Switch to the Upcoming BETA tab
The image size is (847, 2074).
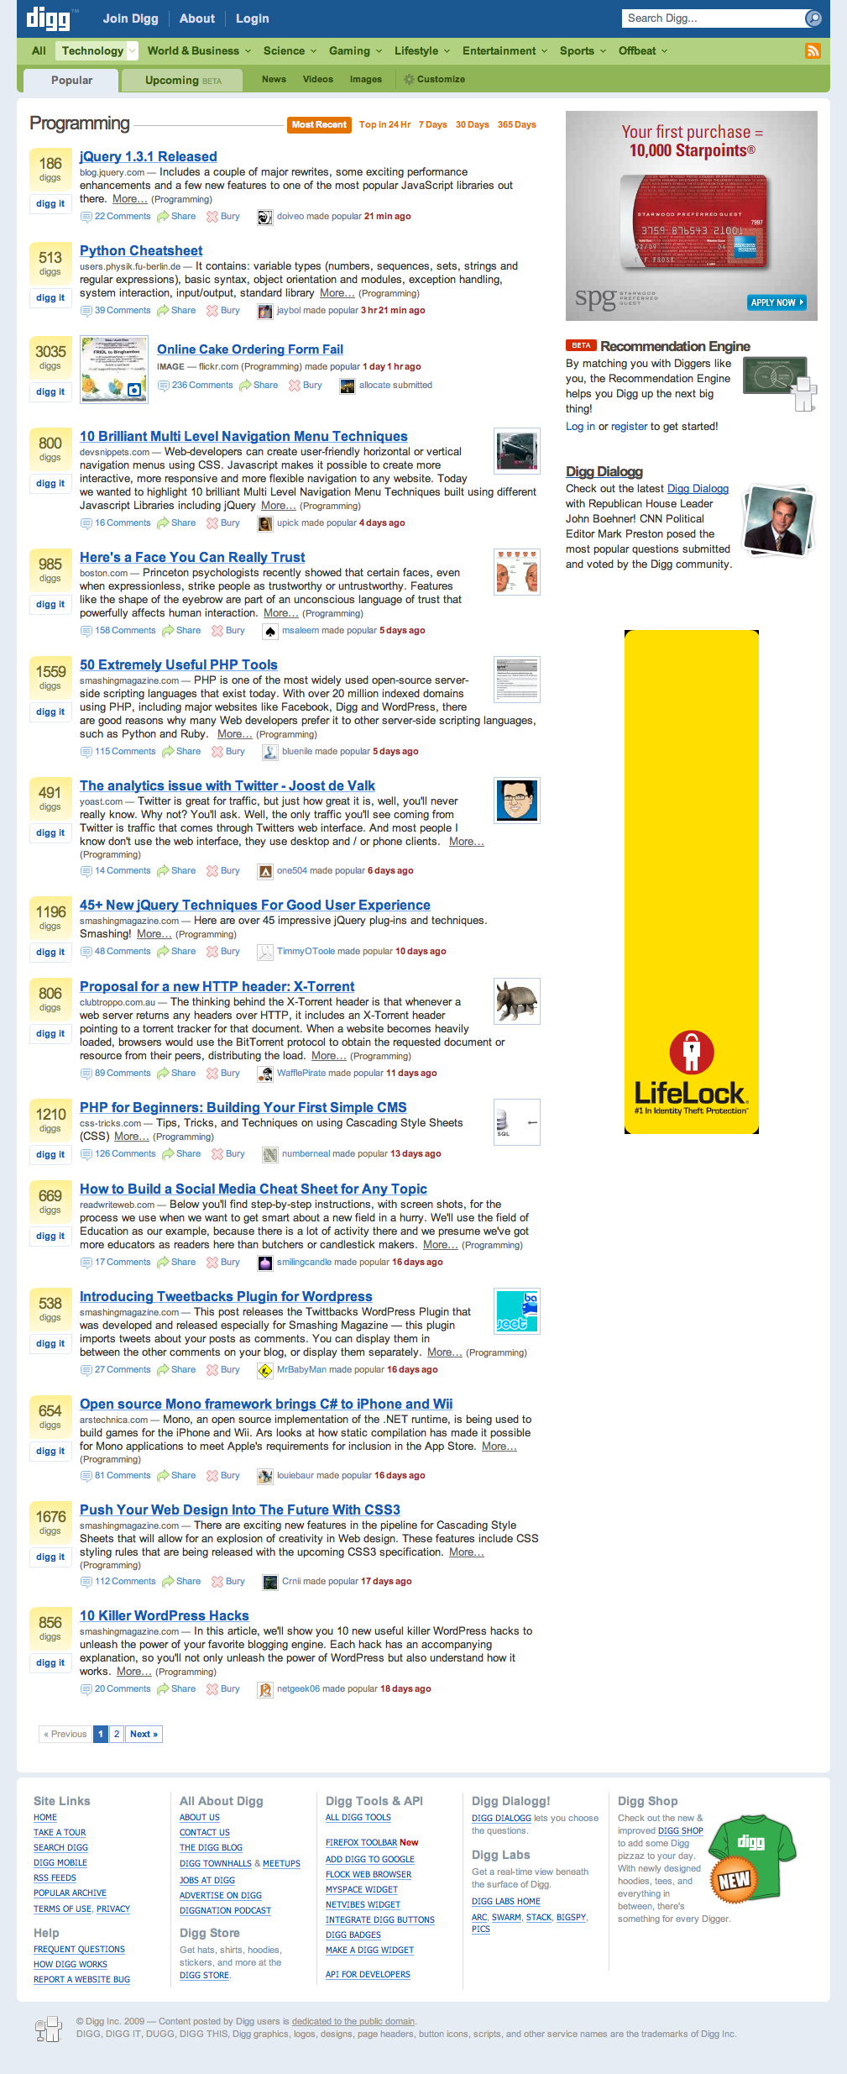[182, 81]
